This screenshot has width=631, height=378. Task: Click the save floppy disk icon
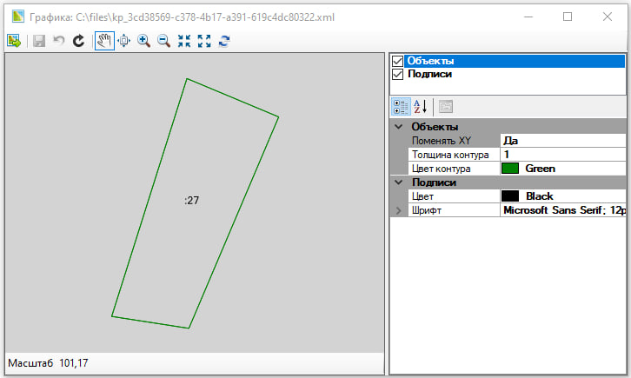(39, 41)
